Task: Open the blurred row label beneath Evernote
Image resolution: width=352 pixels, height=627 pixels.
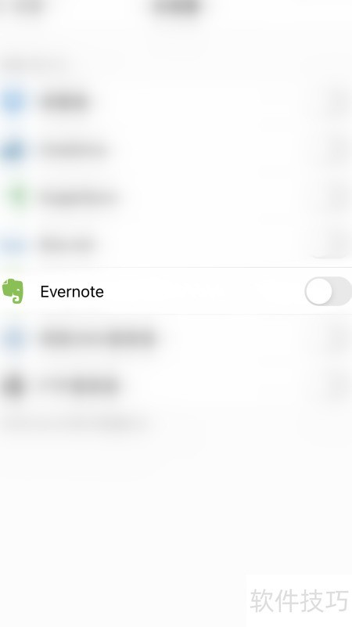Action: [98, 338]
